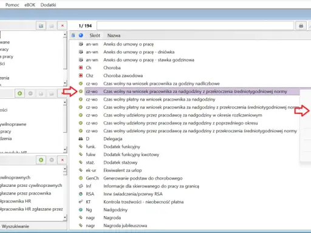Click the search input field next to 1/194
The image size is (311, 233).
tap(195, 25)
